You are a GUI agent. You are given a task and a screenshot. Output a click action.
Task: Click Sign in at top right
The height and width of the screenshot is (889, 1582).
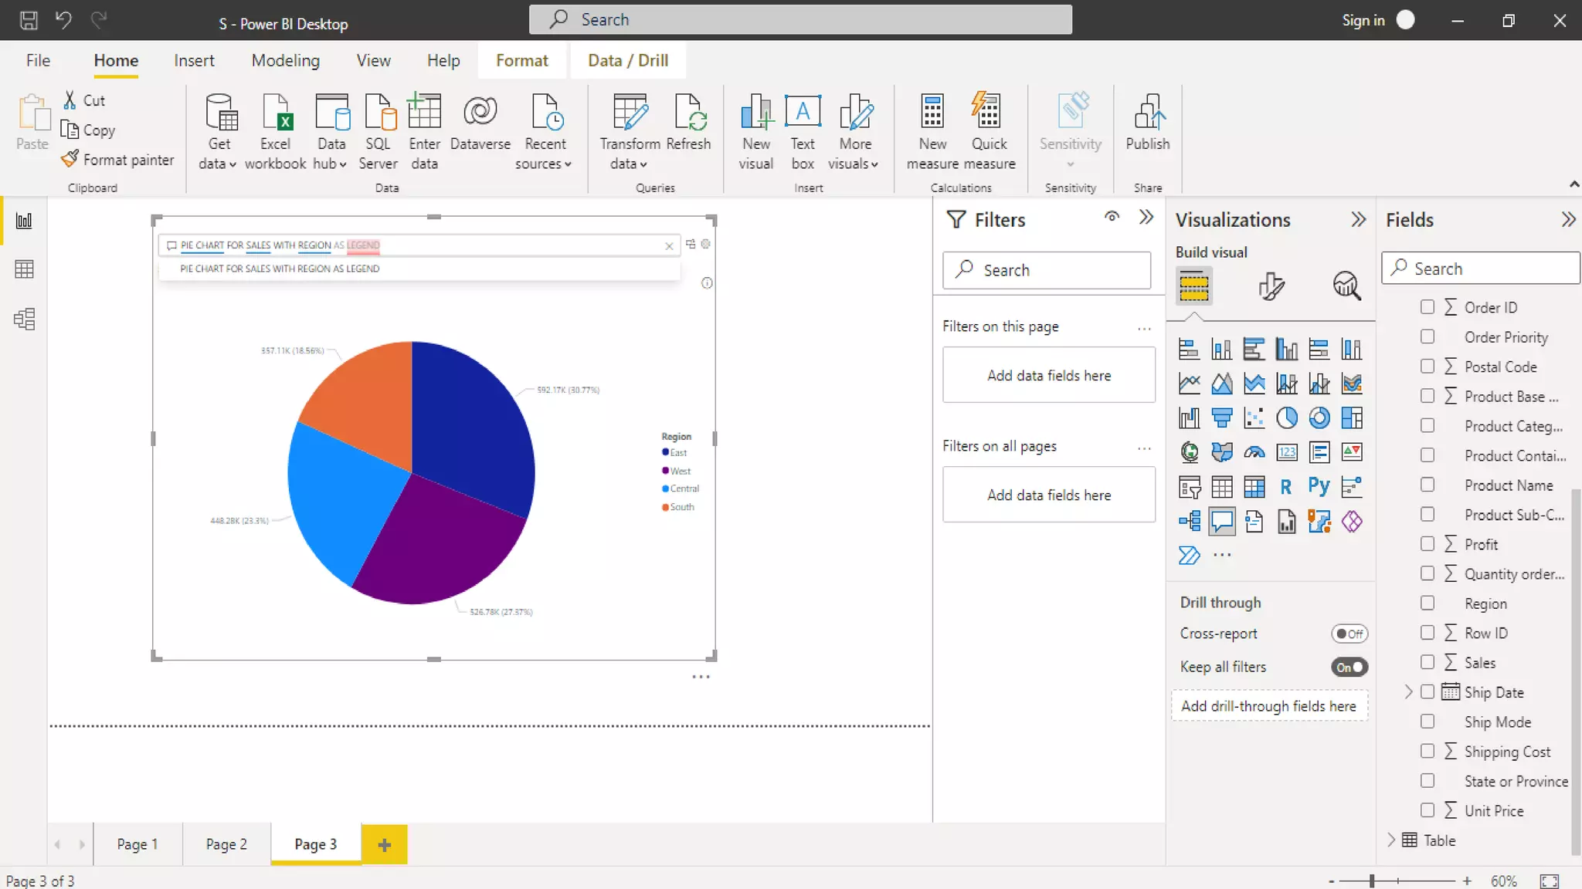click(x=1363, y=20)
